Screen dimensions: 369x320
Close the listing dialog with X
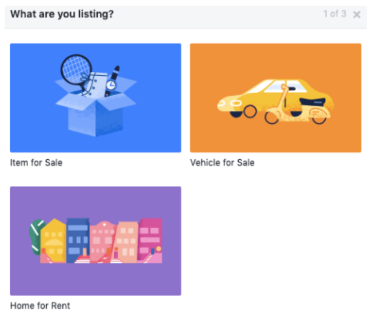(x=357, y=15)
